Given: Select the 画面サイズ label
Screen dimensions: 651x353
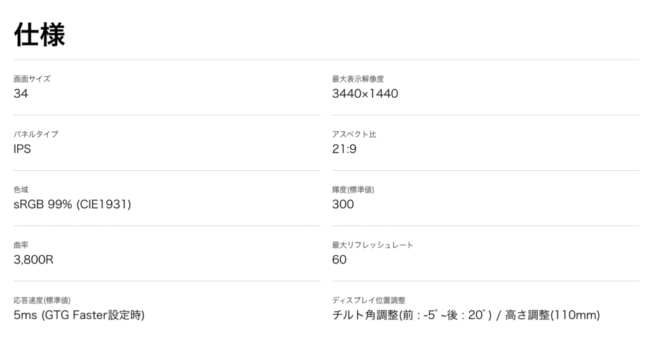Looking at the screenshot, I should click(32, 79).
